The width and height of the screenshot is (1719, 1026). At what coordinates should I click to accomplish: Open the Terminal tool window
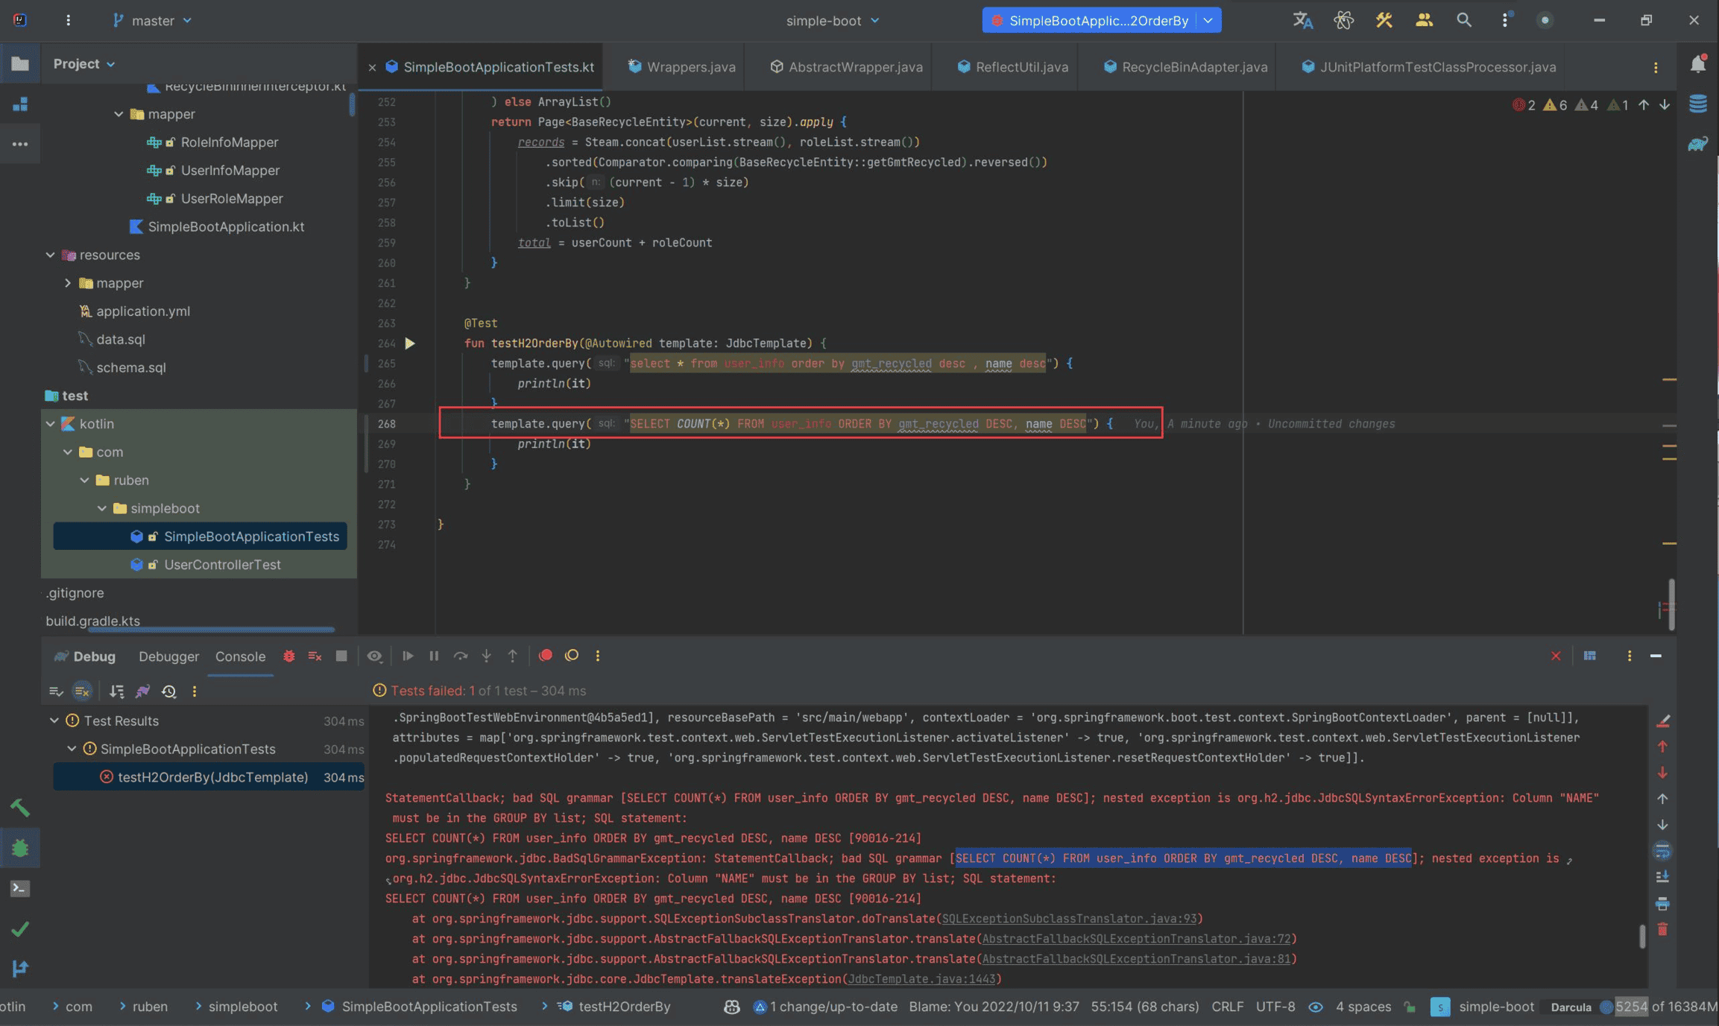coord(20,888)
